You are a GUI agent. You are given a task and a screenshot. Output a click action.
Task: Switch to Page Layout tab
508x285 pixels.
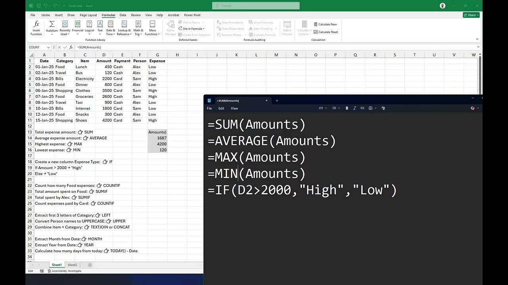(88, 15)
